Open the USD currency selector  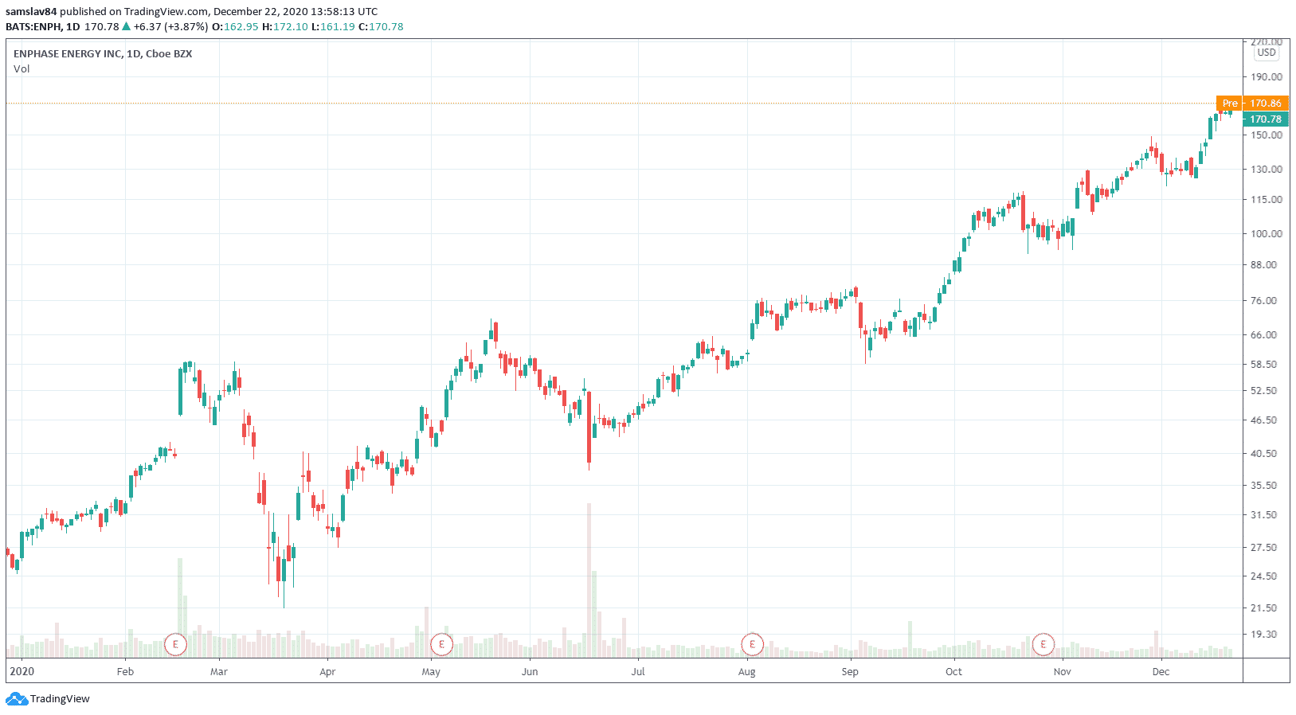click(1266, 53)
